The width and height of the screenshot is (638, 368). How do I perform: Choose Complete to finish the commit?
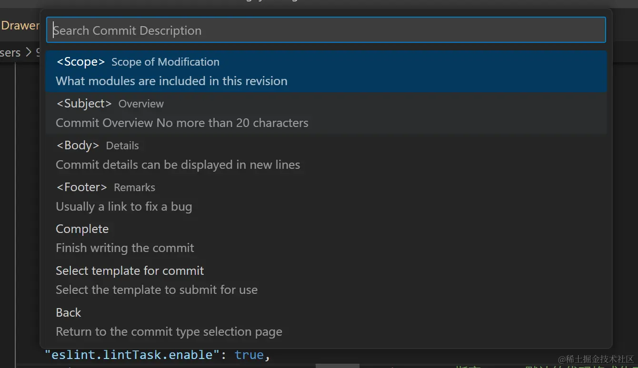pyautogui.click(x=82, y=229)
